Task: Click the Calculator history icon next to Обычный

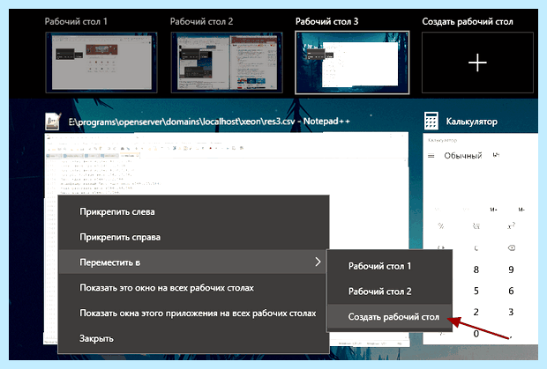Action: point(496,155)
